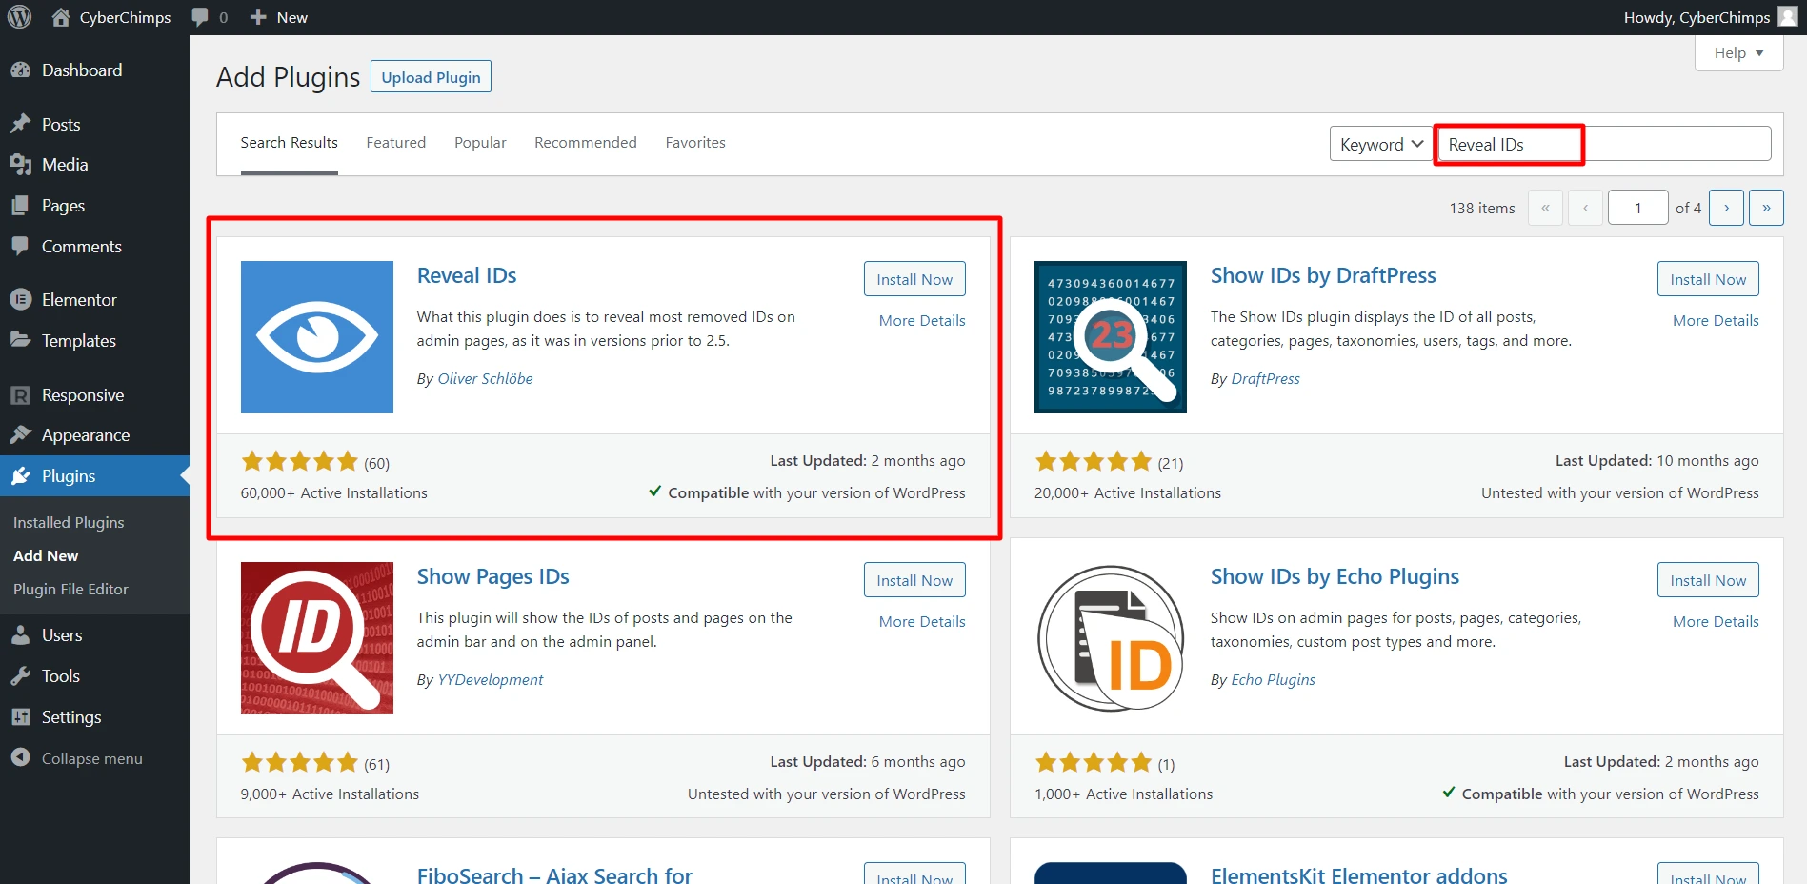Open Show IDs by DraftPress title
The height and width of the screenshot is (884, 1807).
coord(1323,275)
